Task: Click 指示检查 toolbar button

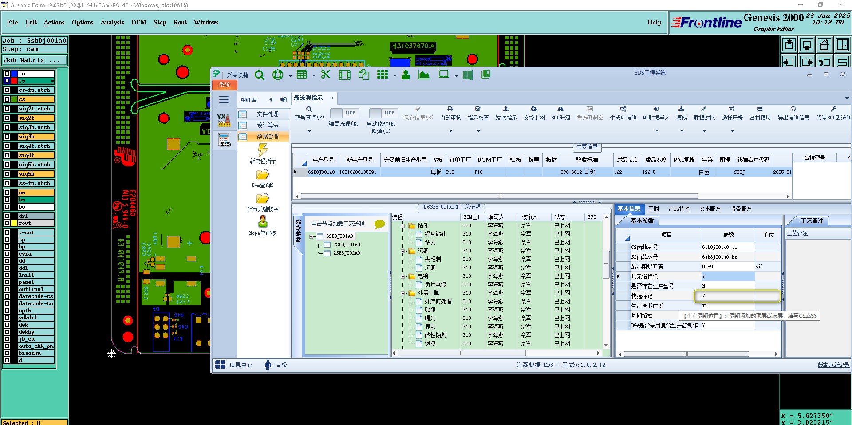Action: (x=478, y=114)
